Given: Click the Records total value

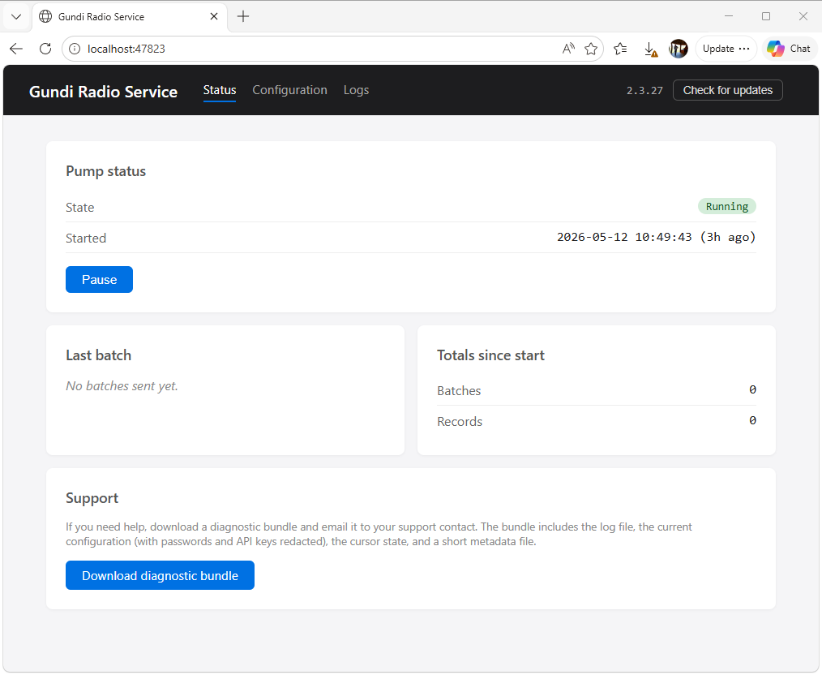Looking at the screenshot, I should (x=752, y=420).
